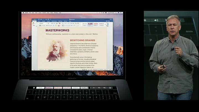Click the Wi-Fi icon in macOS menu bar

click(x=101, y=13)
